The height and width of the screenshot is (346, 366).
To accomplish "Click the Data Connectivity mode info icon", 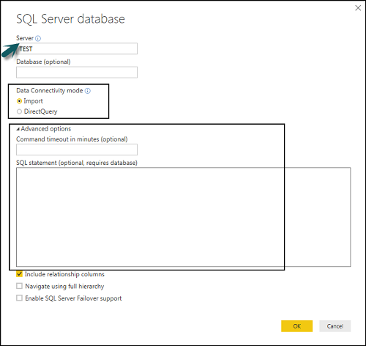I will pyautogui.click(x=88, y=91).
